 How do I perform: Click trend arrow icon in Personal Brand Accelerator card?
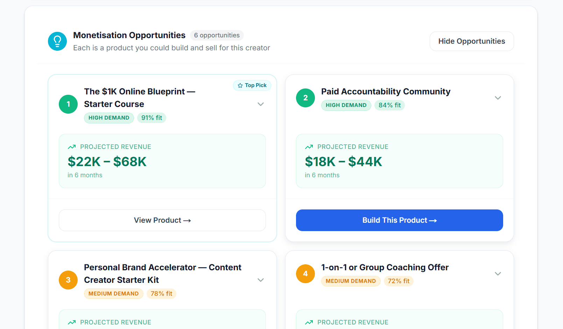click(x=72, y=322)
